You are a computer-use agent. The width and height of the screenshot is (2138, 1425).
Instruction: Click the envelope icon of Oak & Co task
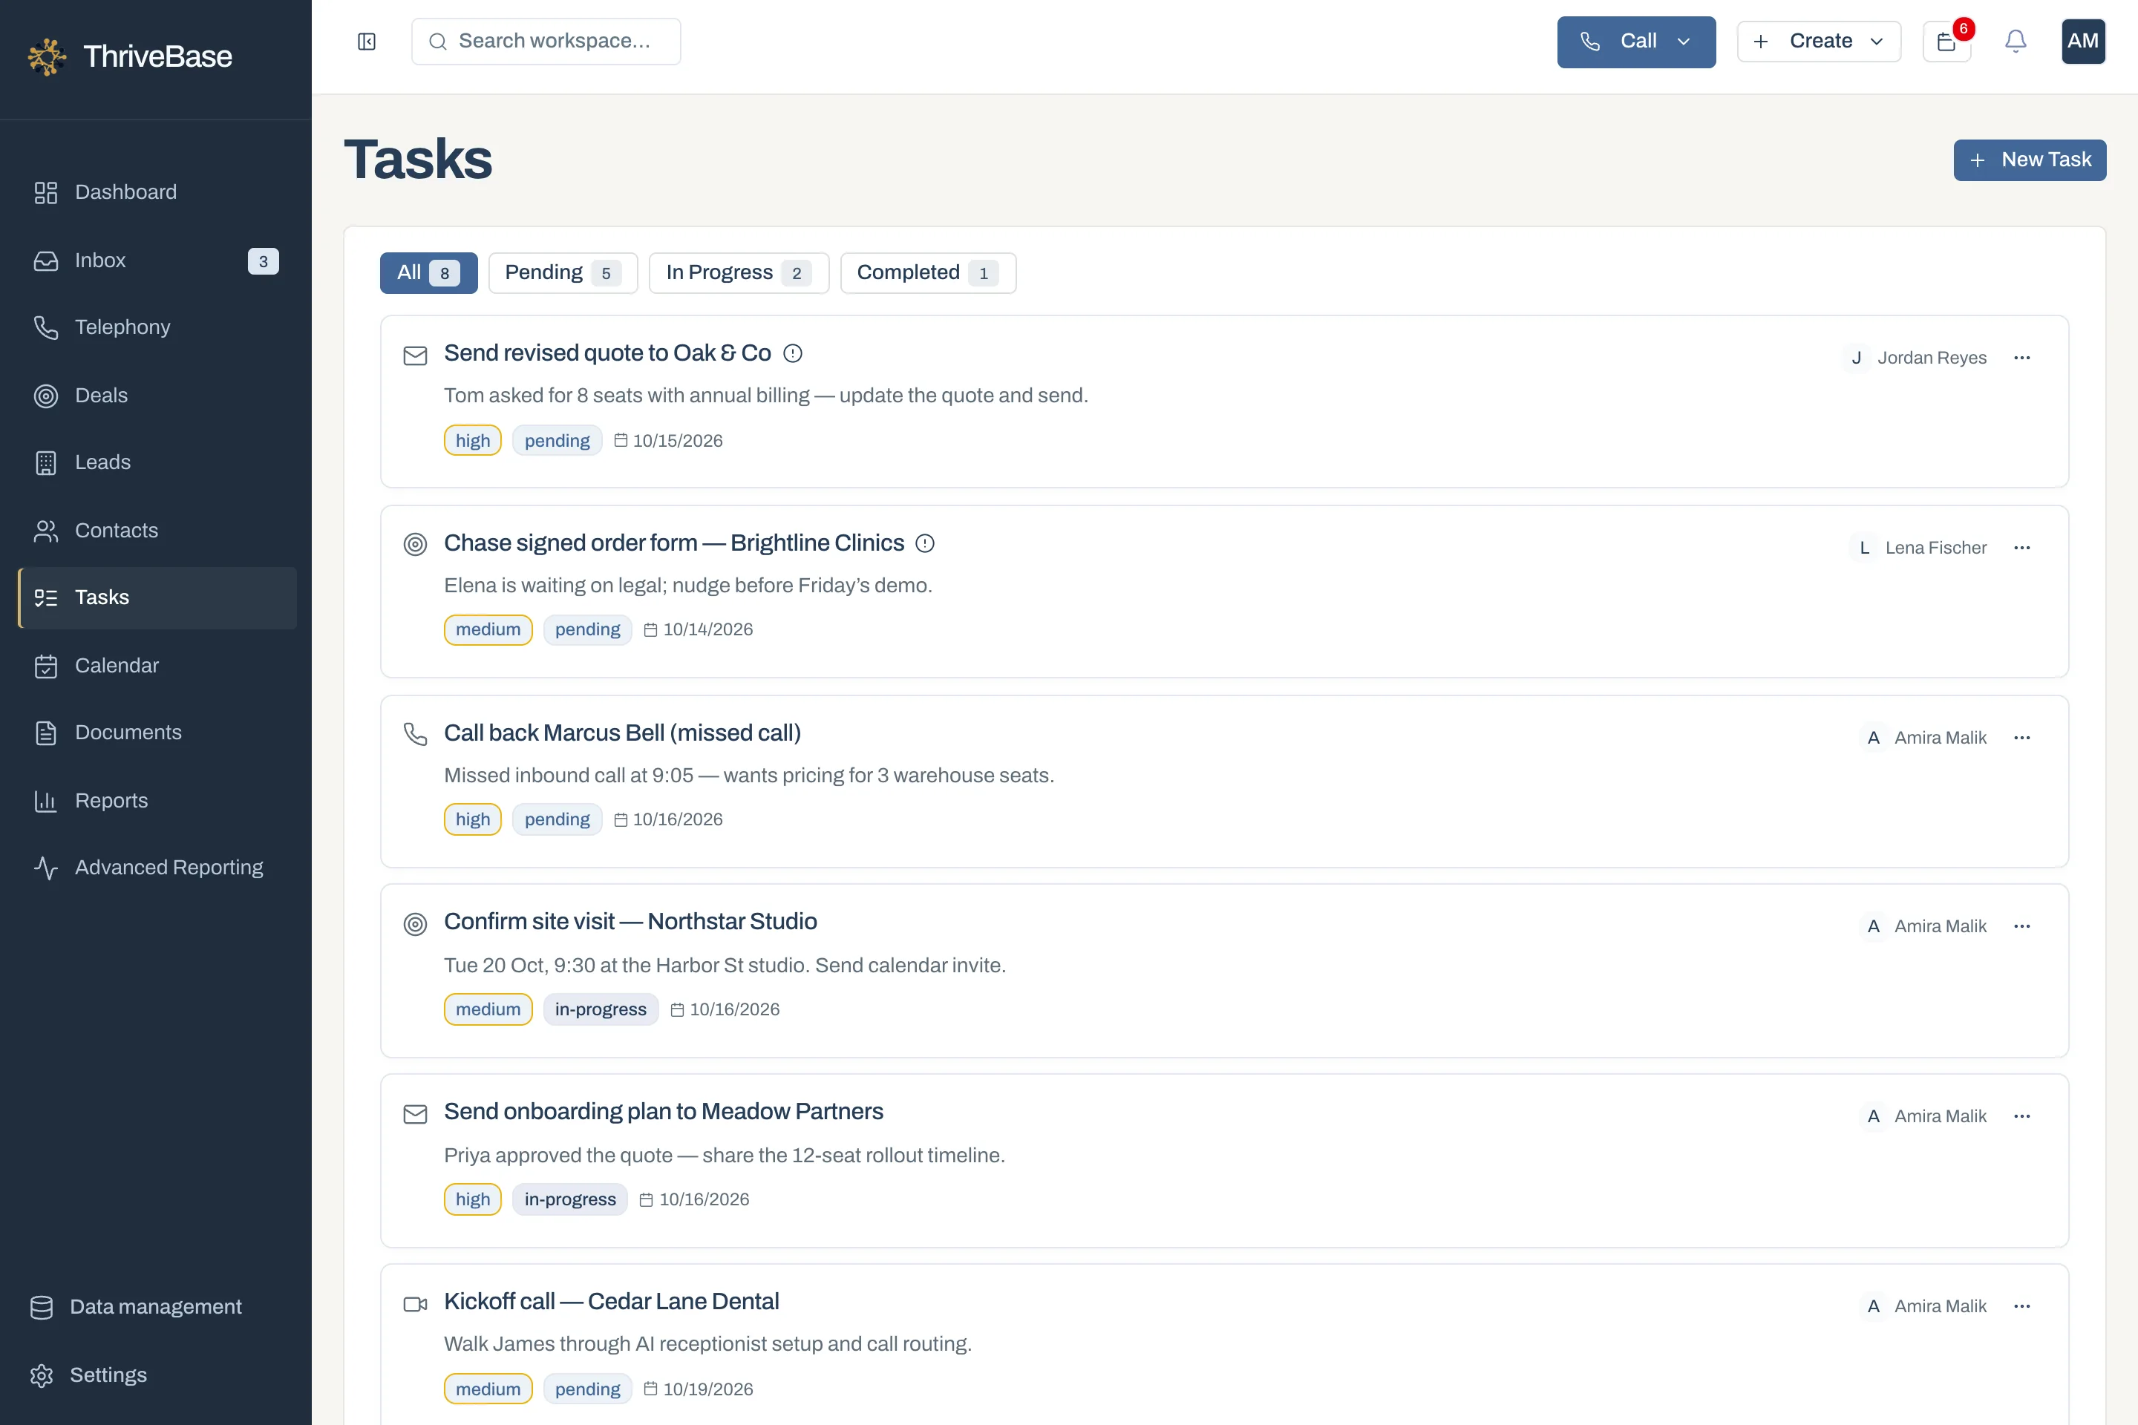pos(416,356)
